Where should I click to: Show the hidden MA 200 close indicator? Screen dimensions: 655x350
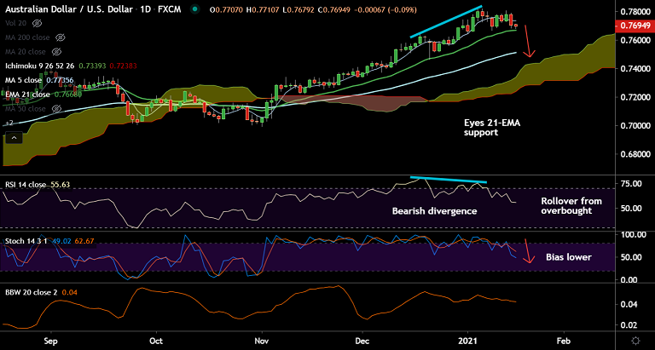coord(61,37)
